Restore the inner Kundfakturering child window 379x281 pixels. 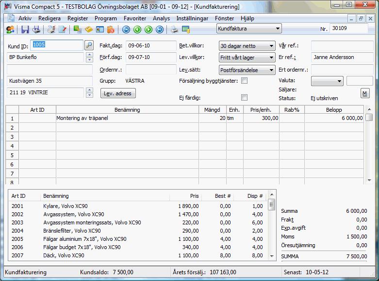click(x=361, y=18)
